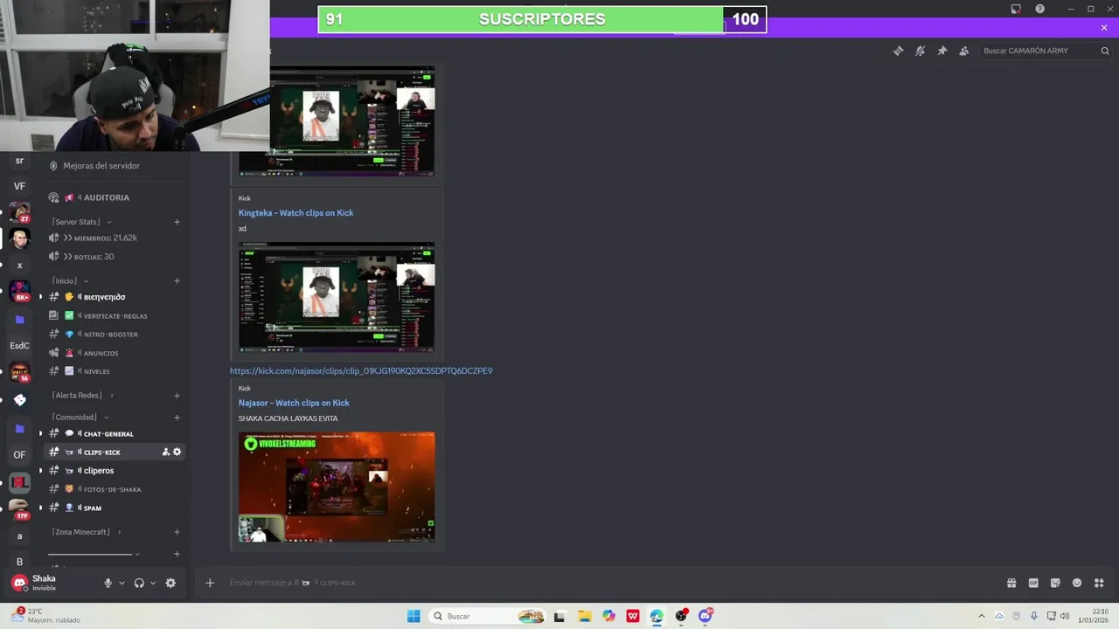Open the clіperos channel
Viewport: 1119px width, 629px height.
(x=99, y=471)
